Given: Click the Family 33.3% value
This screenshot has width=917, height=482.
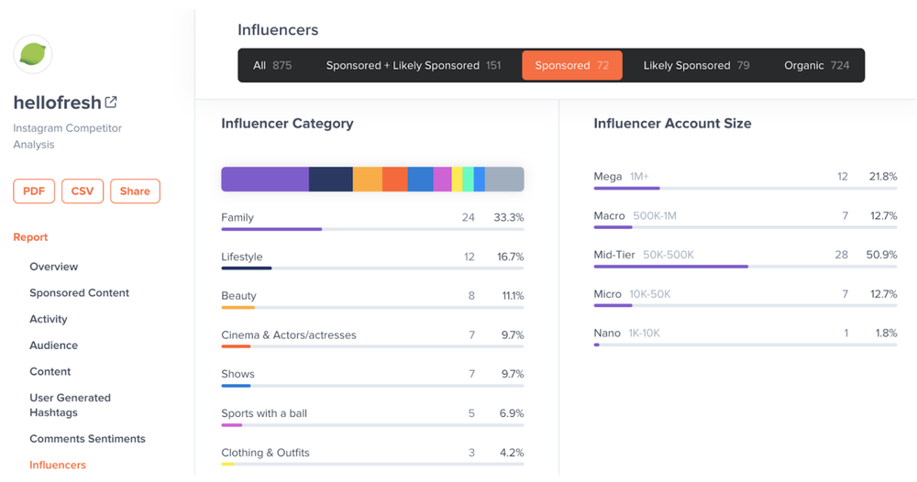Looking at the screenshot, I should pos(509,217).
